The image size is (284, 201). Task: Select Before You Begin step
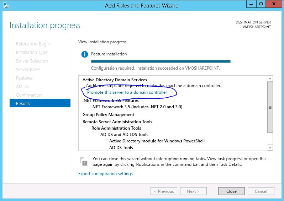33,44
